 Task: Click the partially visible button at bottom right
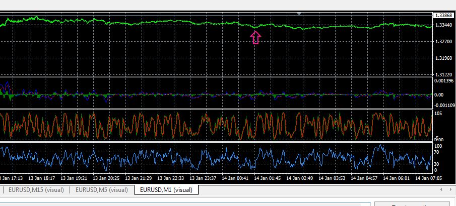[x=412, y=204]
